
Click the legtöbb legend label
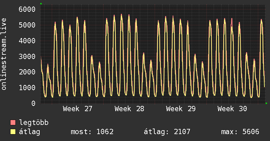click(34, 122)
